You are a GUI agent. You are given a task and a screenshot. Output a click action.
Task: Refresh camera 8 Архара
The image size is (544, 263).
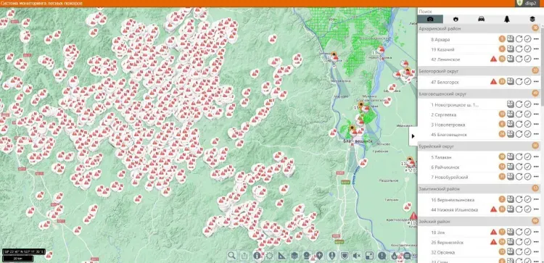(519, 39)
